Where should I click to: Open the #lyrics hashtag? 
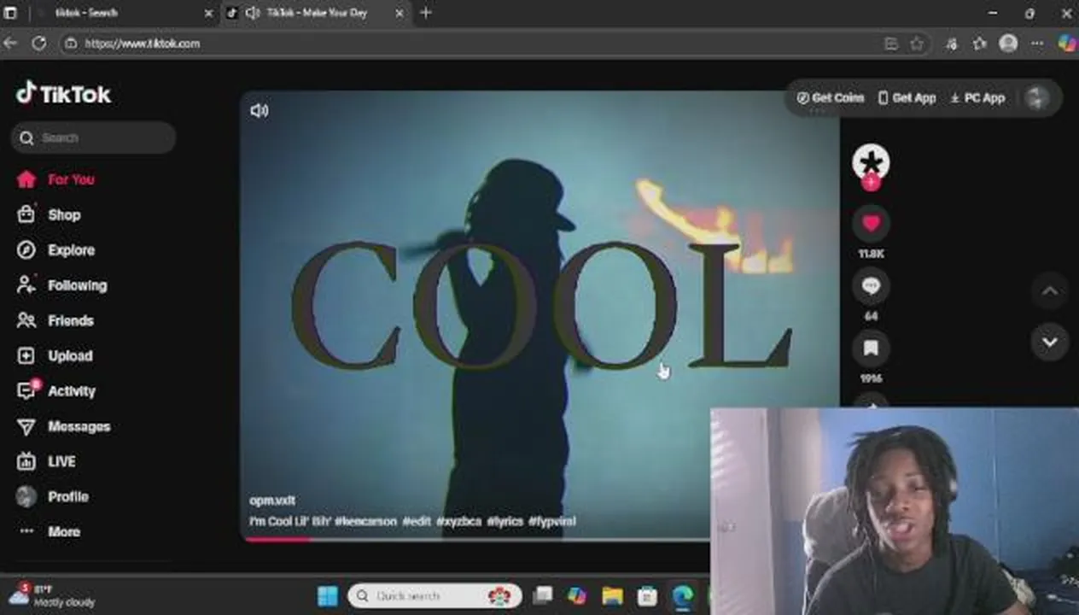point(505,521)
